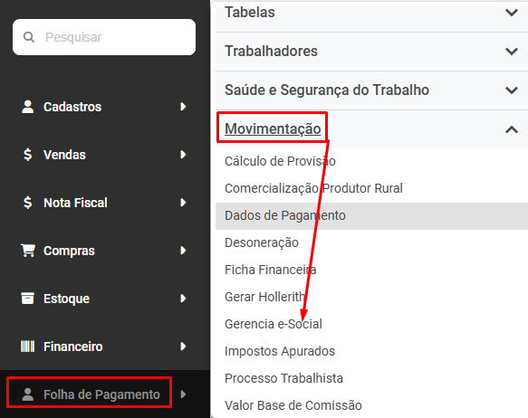
Task: Click the Cadastros person icon
Action: point(27,107)
